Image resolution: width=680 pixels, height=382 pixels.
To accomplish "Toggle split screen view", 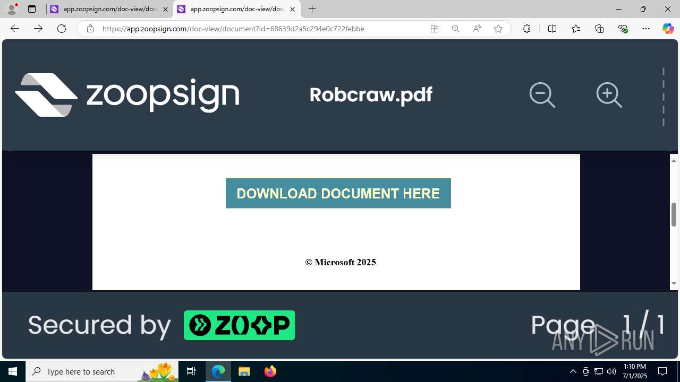I will click(x=552, y=29).
